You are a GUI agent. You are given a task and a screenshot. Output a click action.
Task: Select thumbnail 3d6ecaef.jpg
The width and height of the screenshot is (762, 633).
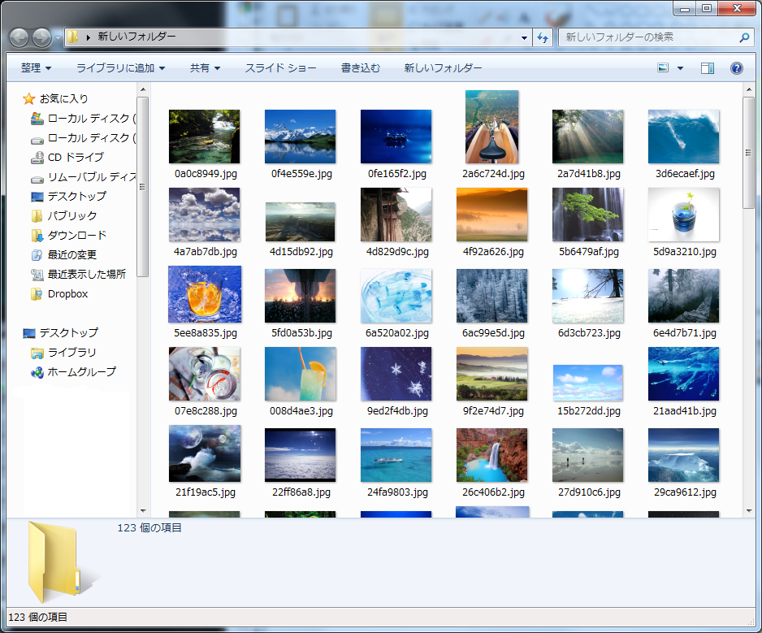684,137
